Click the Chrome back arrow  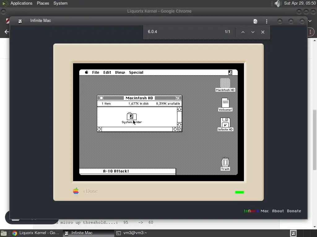coord(7,32)
